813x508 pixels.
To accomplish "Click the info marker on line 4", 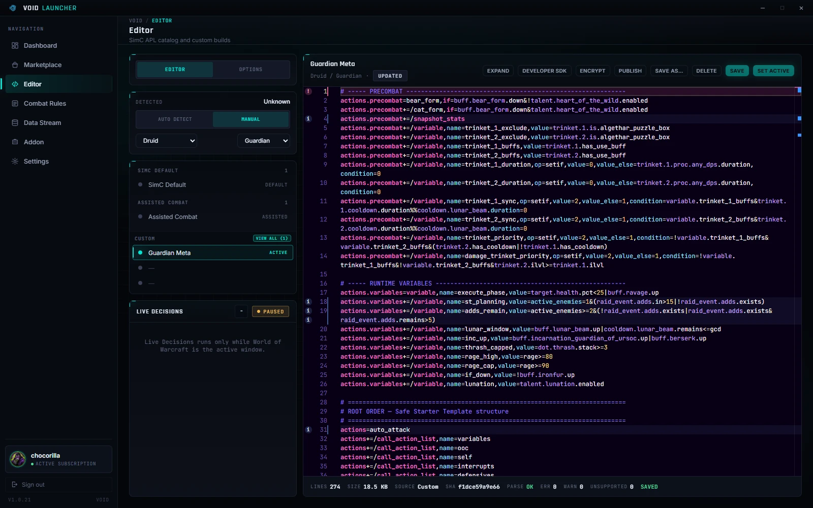I will [308, 119].
